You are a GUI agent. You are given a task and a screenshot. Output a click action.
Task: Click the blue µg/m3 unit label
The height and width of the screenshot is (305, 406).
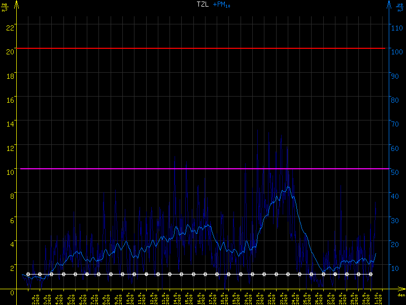[x=401, y=6]
